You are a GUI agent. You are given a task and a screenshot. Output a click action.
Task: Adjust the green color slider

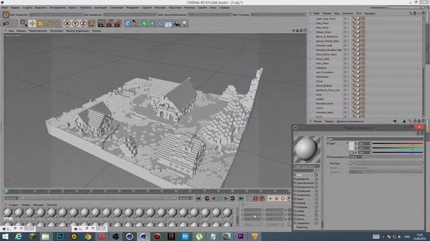pos(398,148)
